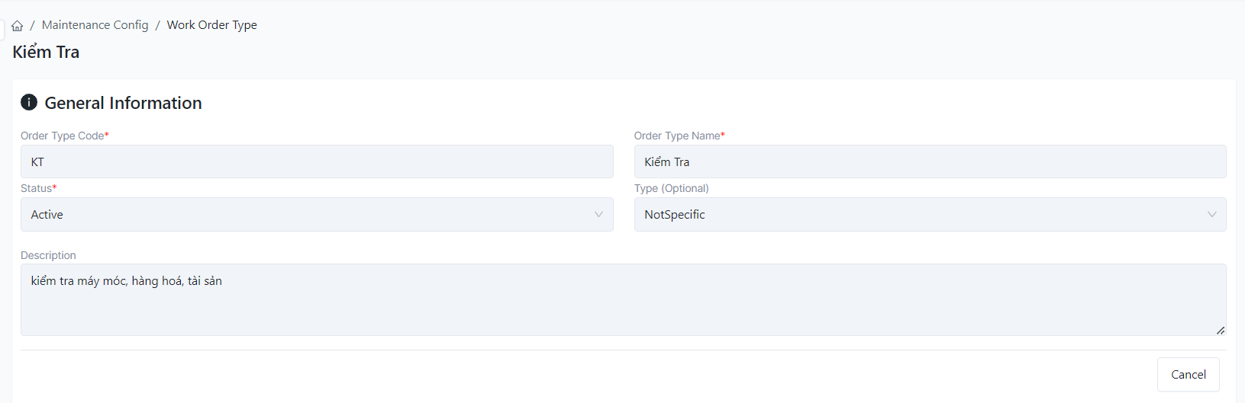The width and height of the screenshot is (1245, 403).
Task: Focus the Order Type Code field
Action: click(316, 162)
